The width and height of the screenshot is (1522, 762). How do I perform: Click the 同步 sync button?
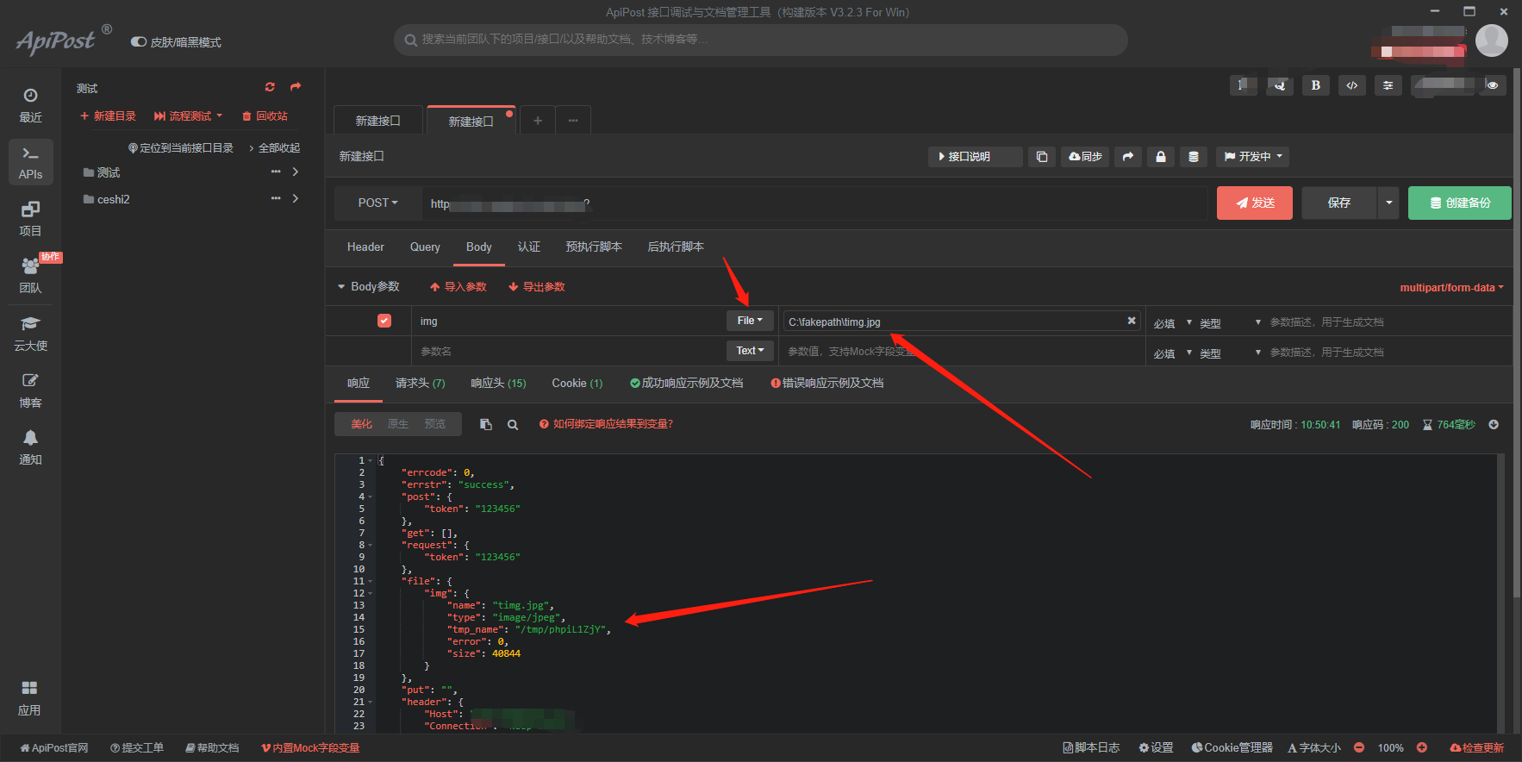pyautogui.click(x=1085, y=156)
